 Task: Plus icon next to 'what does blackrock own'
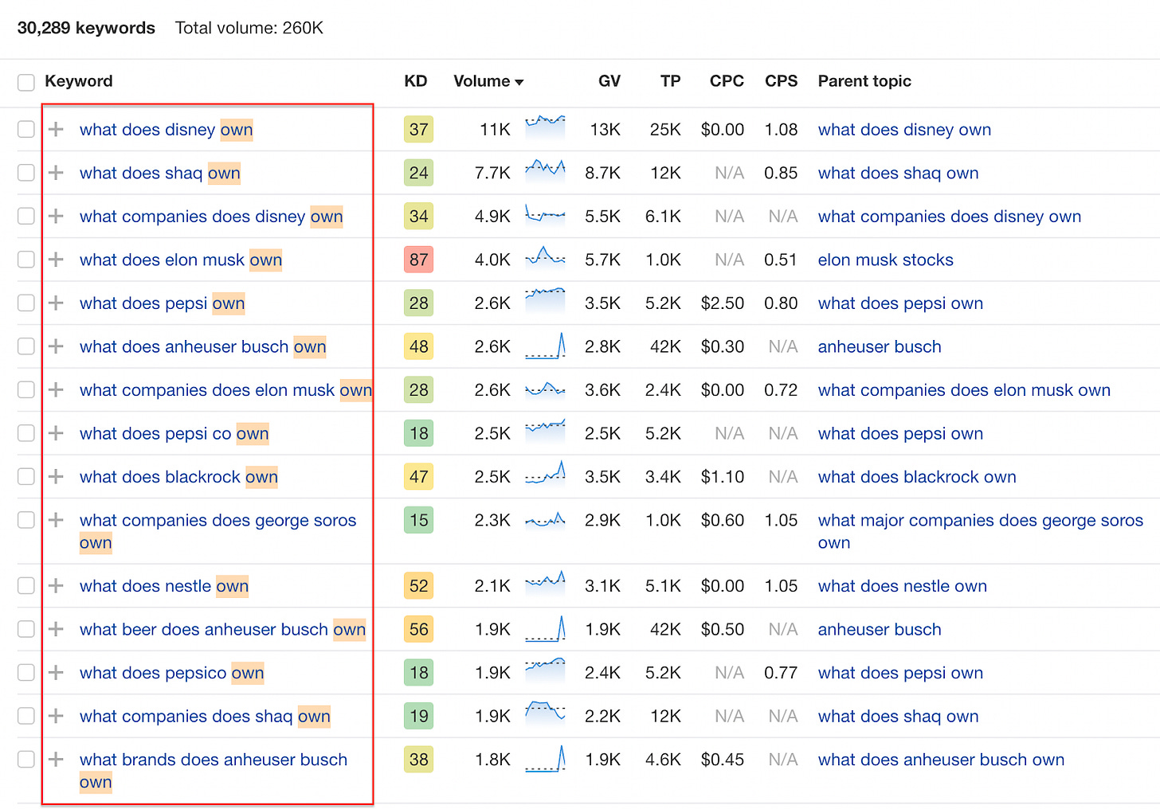(56, 476)
